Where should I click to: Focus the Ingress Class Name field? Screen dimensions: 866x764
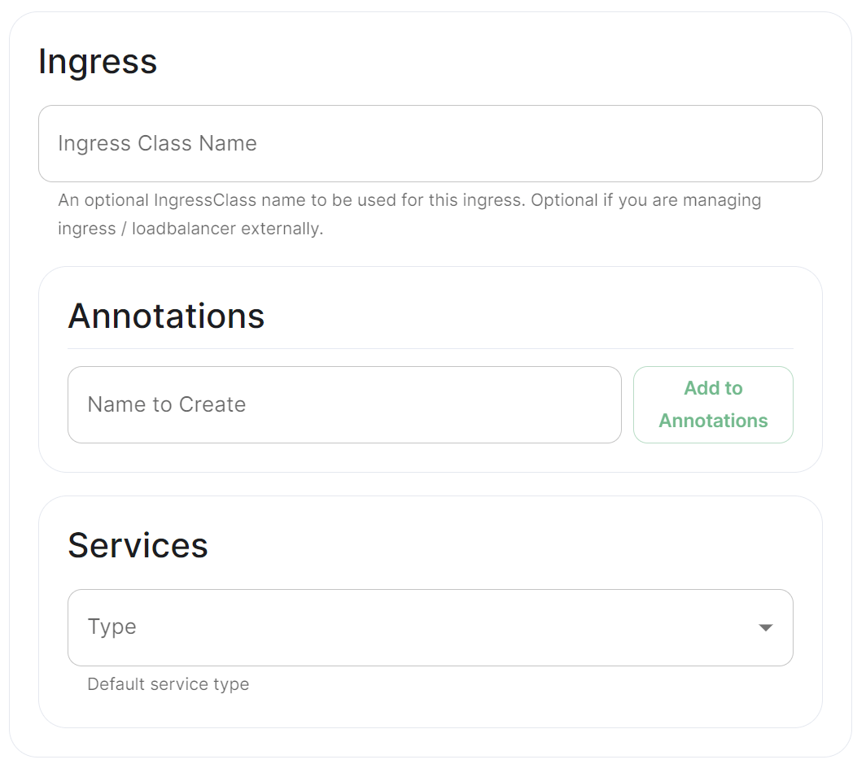point(431,143)
